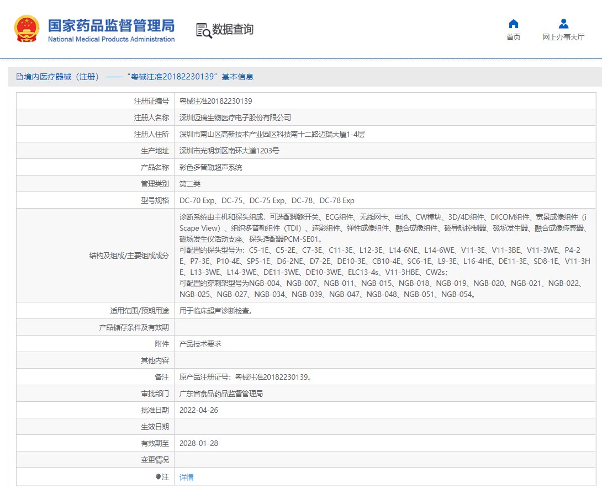Click the product name 彩色多普勒超声系统
The width and height of the screenshot is (602, 489).
coord(210,167)
